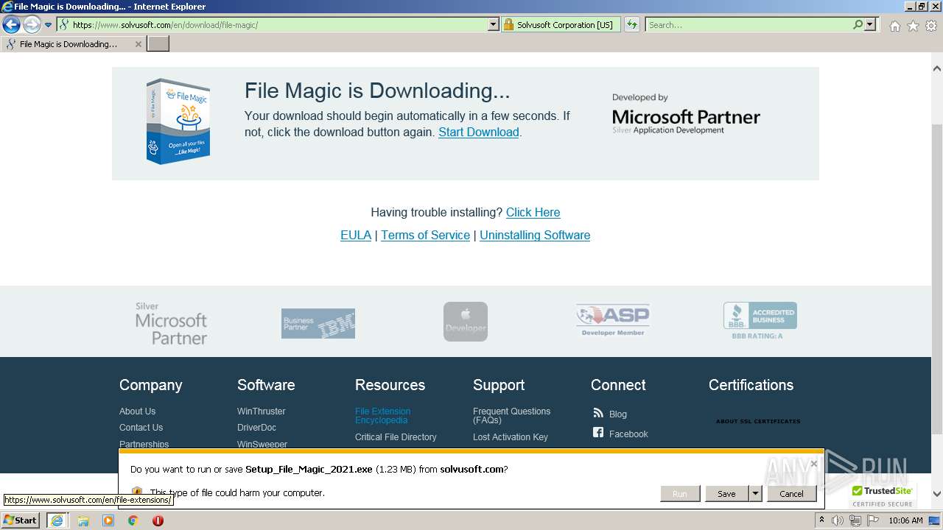
Task: Click the Blog RSS icon
Action: [598, 414]
